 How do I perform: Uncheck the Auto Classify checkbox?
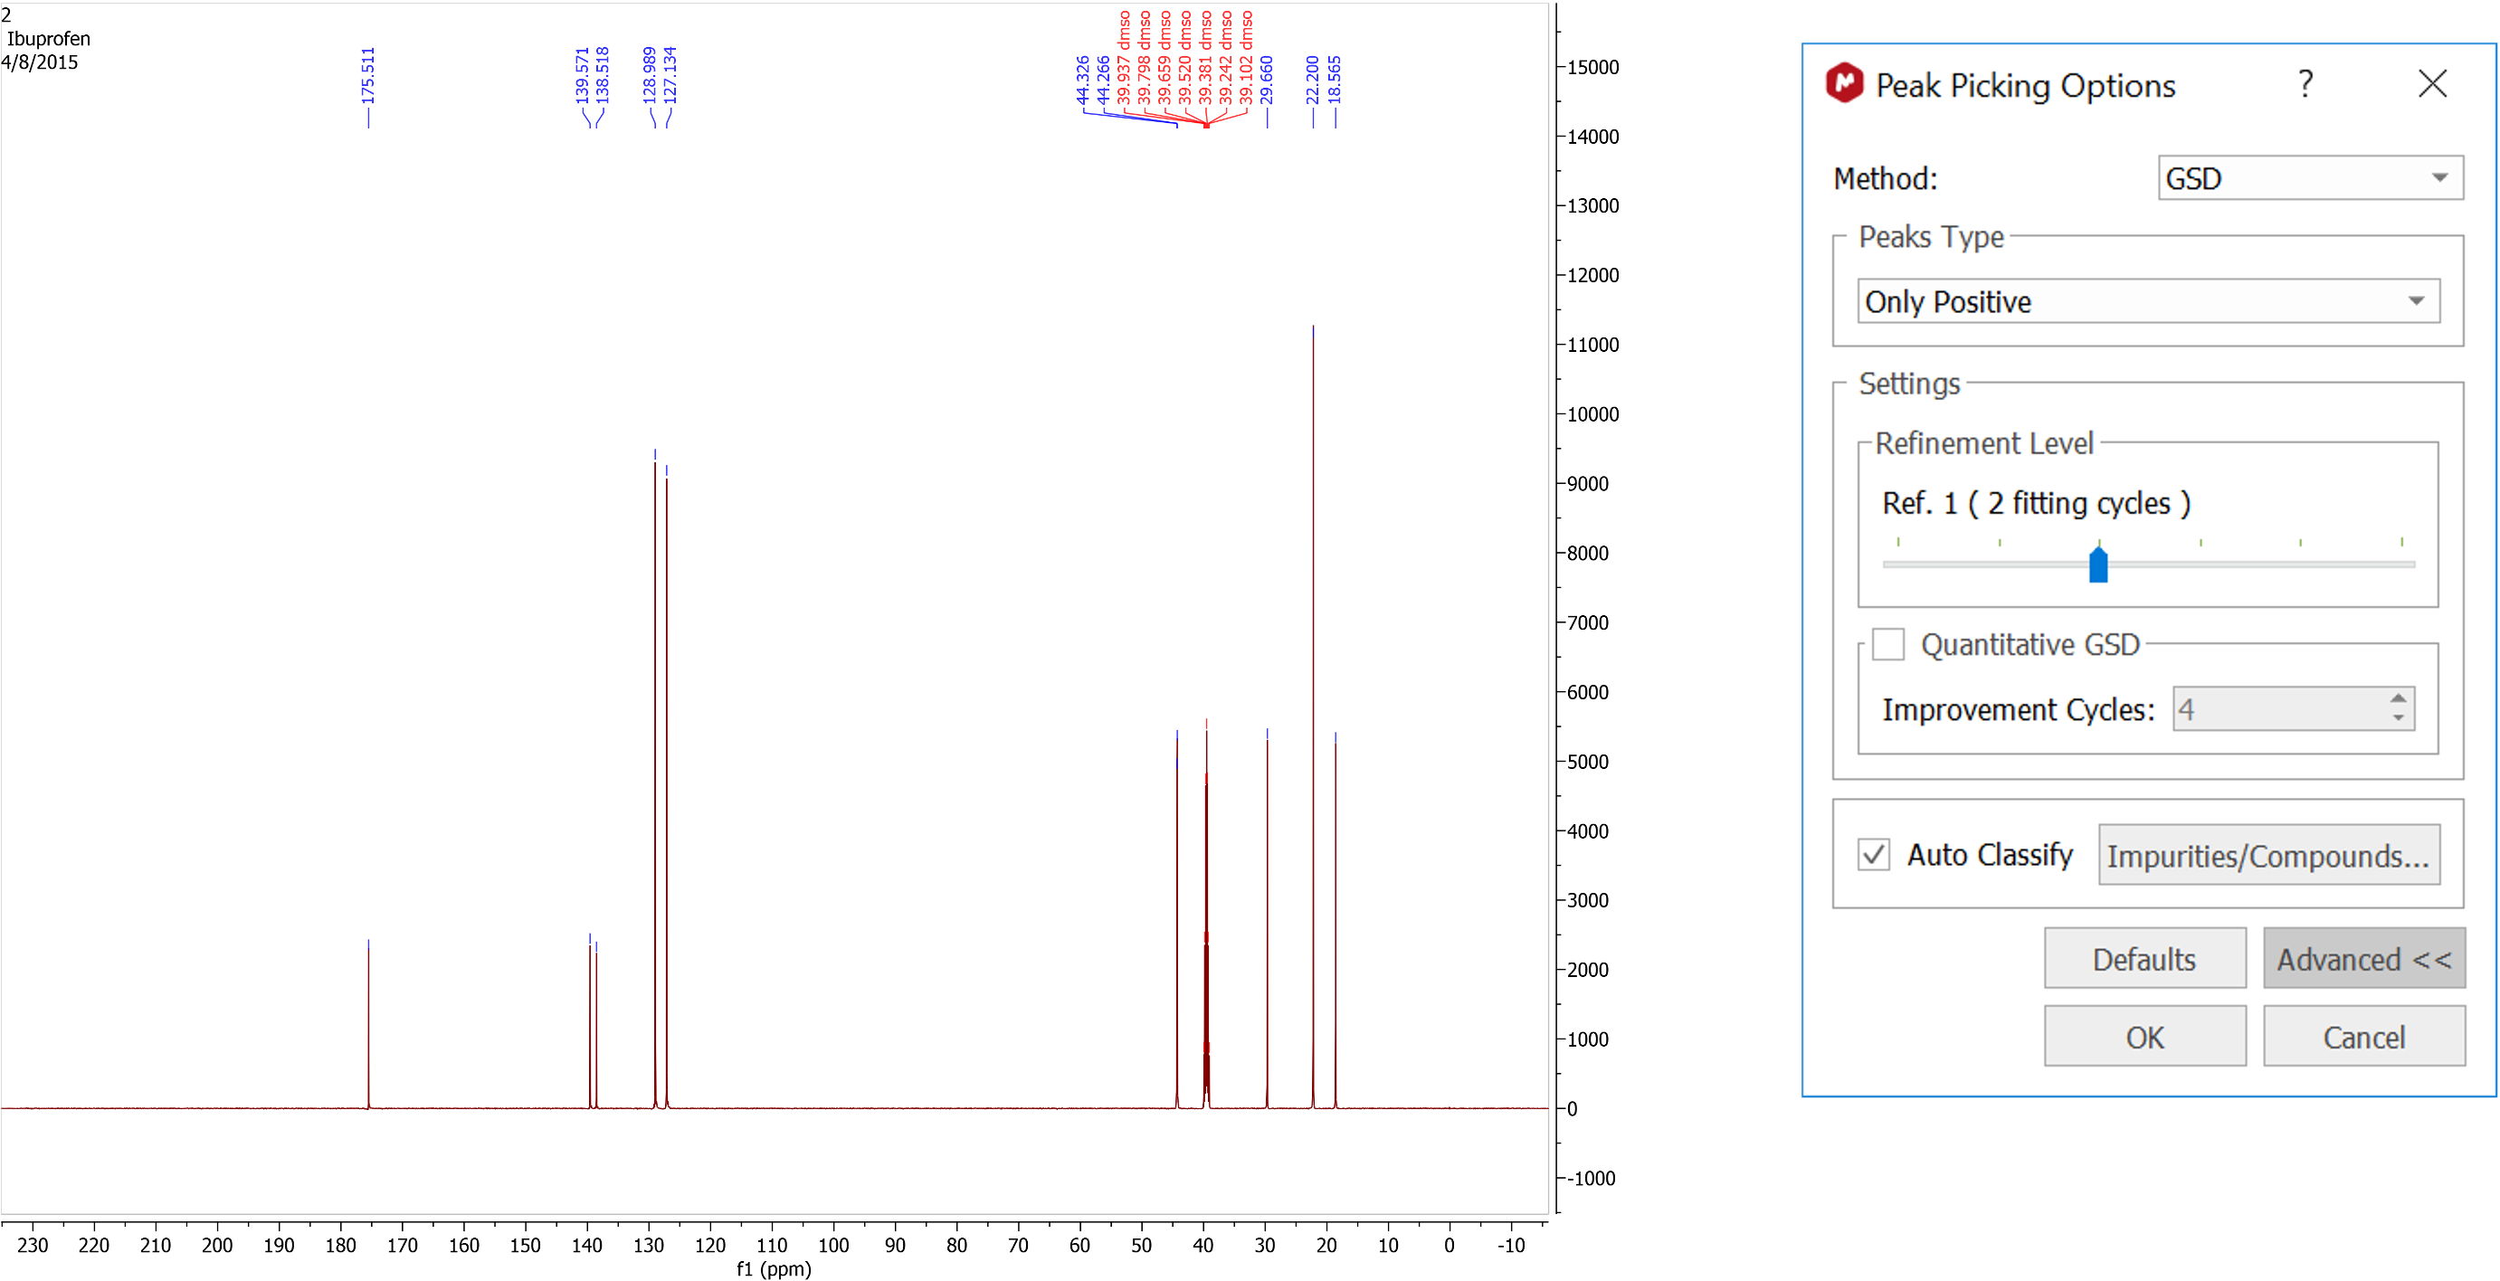pos(1873,855)
